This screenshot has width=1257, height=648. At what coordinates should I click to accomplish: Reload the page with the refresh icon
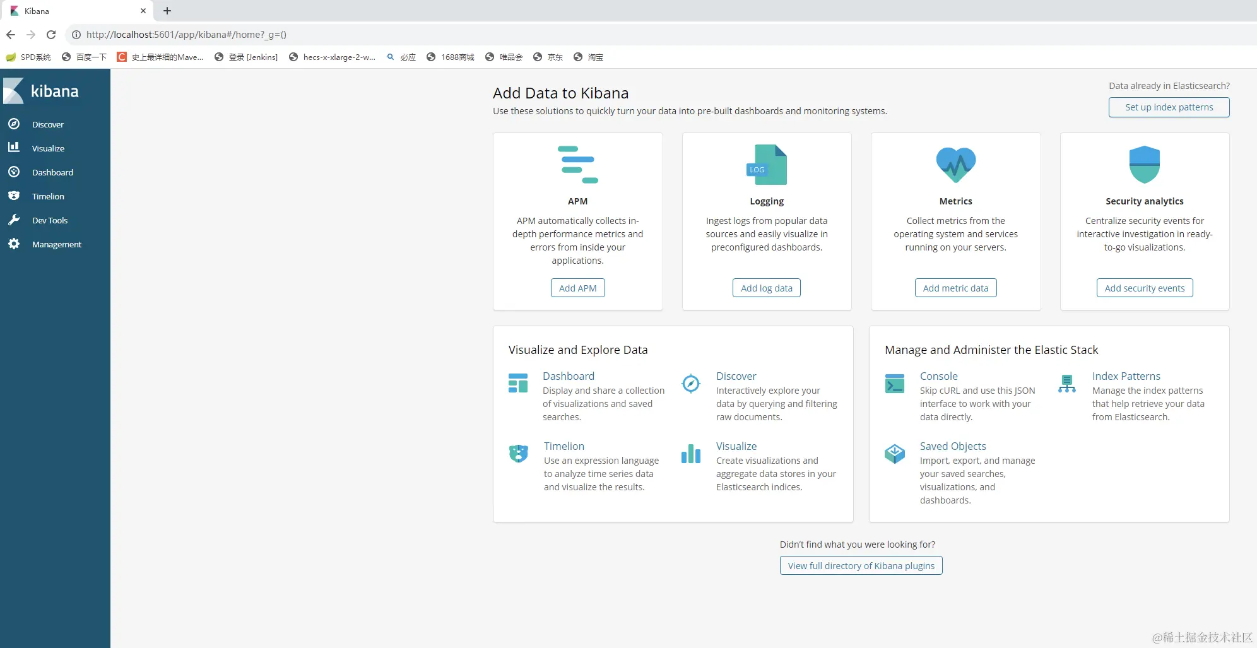pos(51,35)
